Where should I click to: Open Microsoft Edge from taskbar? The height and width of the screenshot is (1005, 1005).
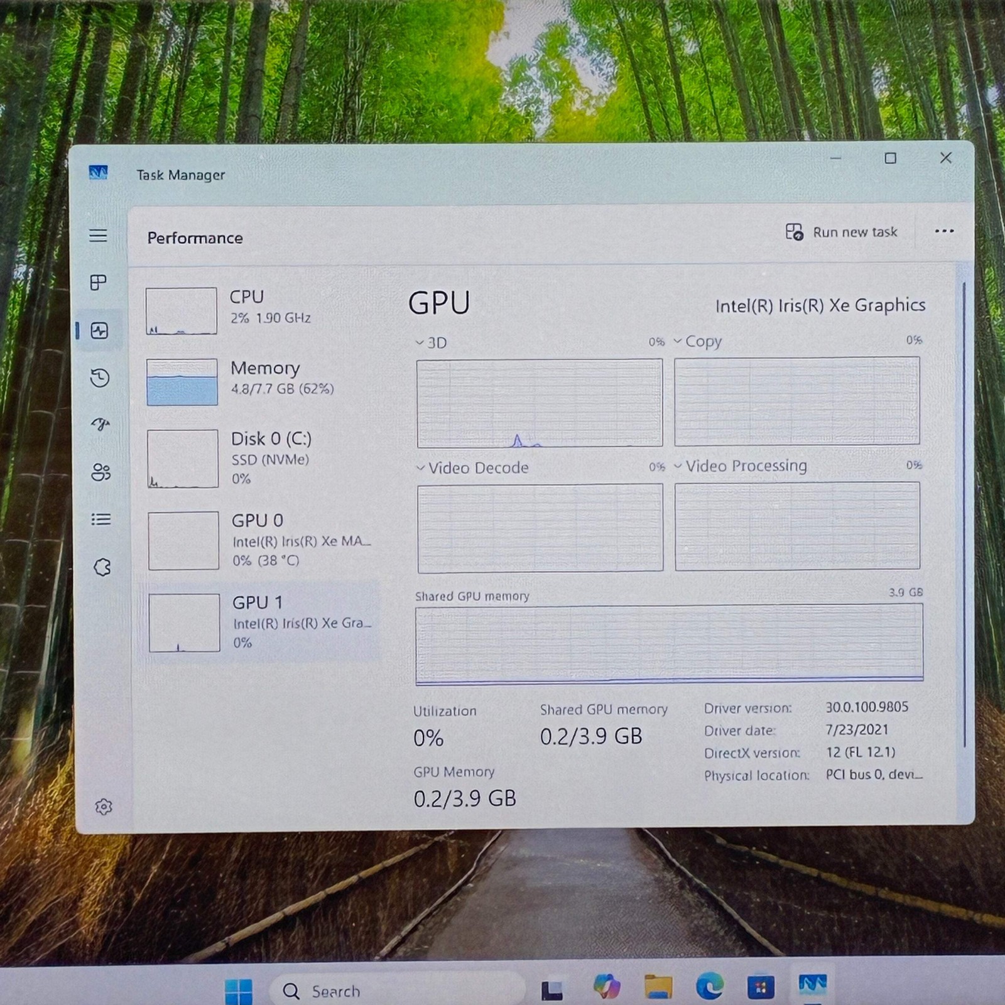tap(710, 986)
